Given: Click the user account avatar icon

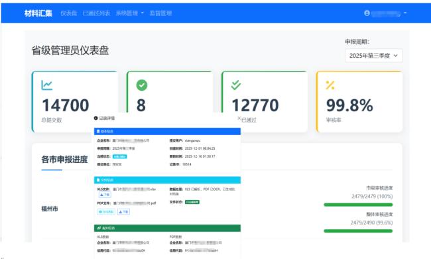Looking at the screenshot, I should 367,13.
